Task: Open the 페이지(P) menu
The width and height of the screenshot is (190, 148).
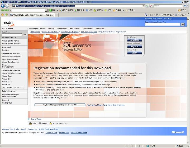Action: click(168, 15)
